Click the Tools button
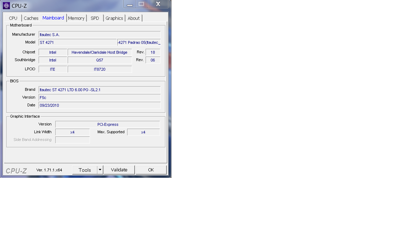Viewport: 408px width, 229px height. [x=85, y=170]
